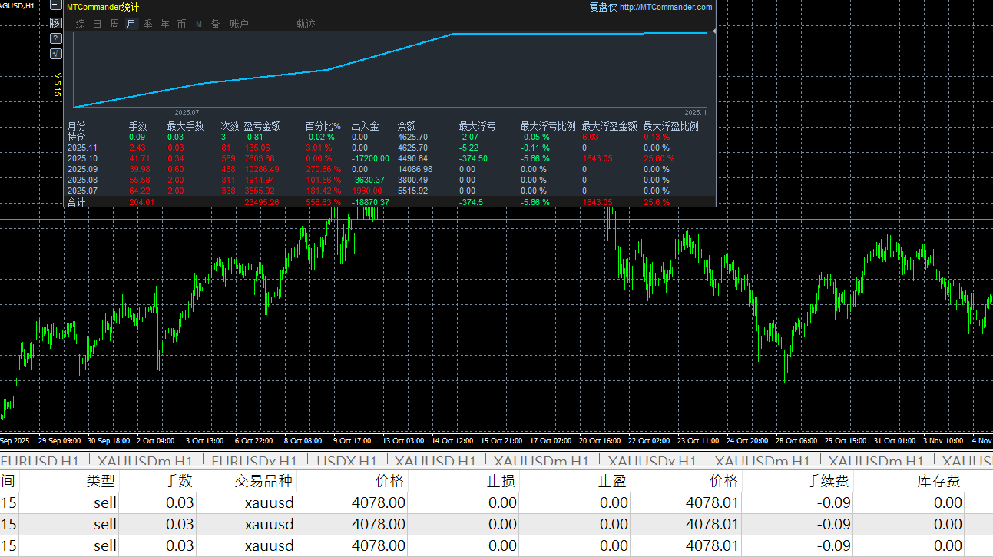993x557 pixels.
Task: Open the M tab
Action: 198,25
